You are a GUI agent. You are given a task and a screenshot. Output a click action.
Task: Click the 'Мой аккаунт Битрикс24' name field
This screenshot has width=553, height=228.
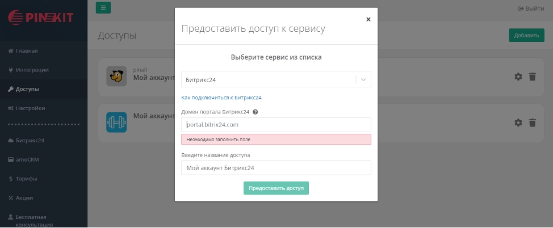(x=276, y=168)
